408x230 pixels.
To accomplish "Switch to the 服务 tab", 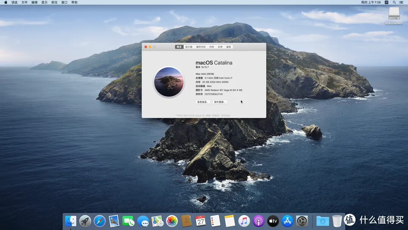I will pos(229,47).
